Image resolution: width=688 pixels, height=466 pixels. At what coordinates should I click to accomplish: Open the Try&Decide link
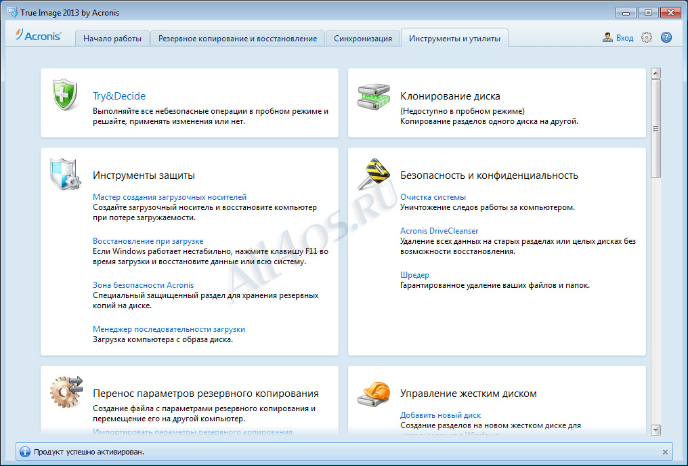(119, 96)
